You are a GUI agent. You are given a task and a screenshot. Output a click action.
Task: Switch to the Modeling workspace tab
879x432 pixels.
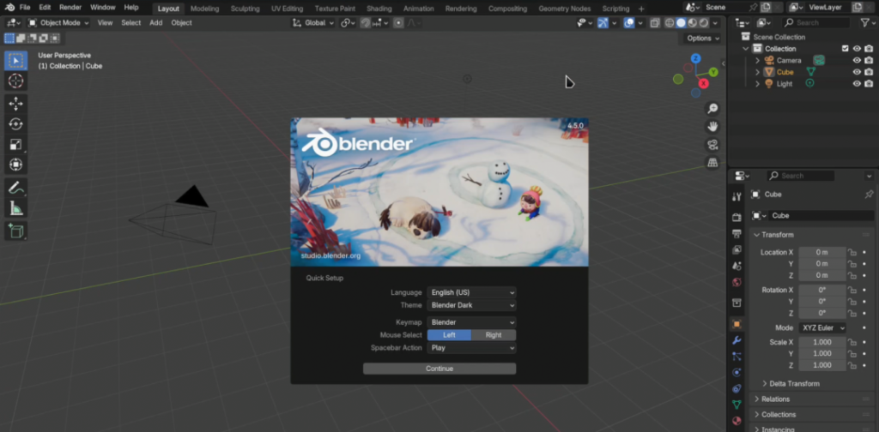coord(204,9)
